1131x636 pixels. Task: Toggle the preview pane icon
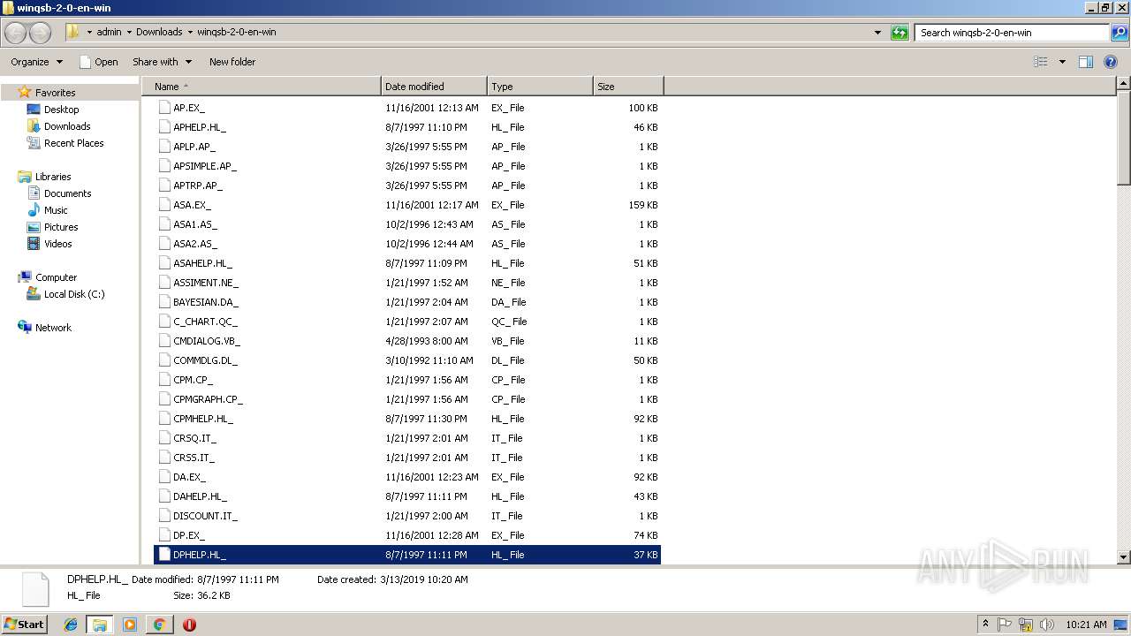pyautogui.click(x=1086, y=62)
